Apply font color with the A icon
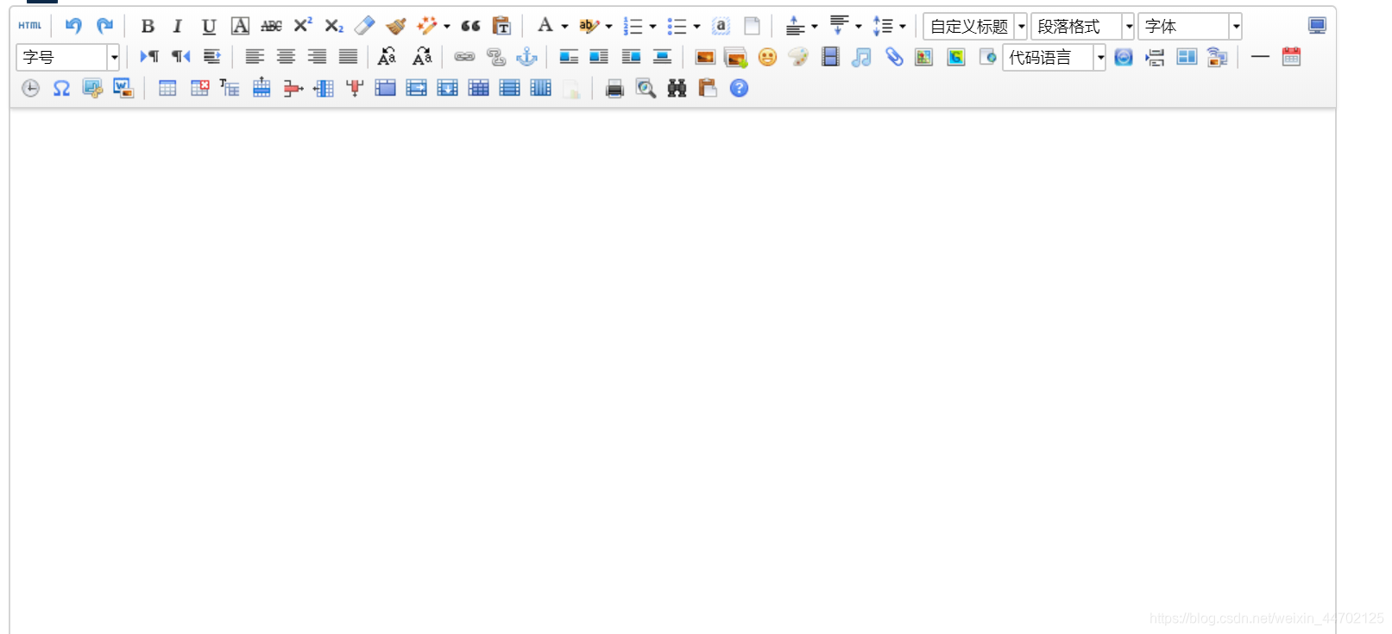Image resolution: width=1392 pixels, height=634 pixels. click(545, 26)
